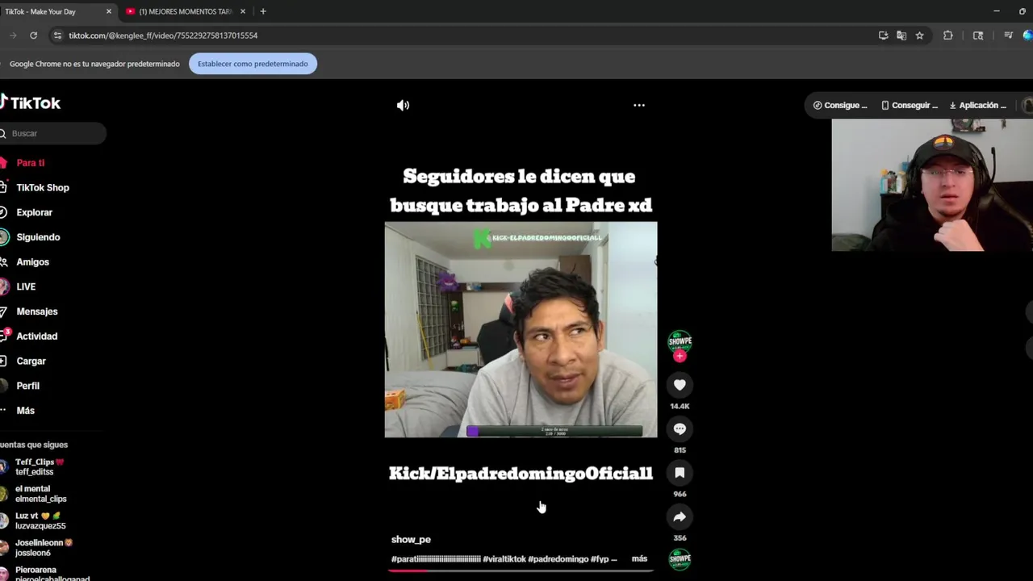The width and height of the screenshot is (1033, 581).
Task: Open the Cargar upload page
Action: click(x=31, y=362)
